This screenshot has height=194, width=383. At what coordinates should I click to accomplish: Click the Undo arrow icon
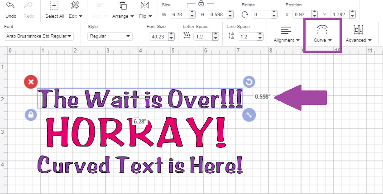11,6
